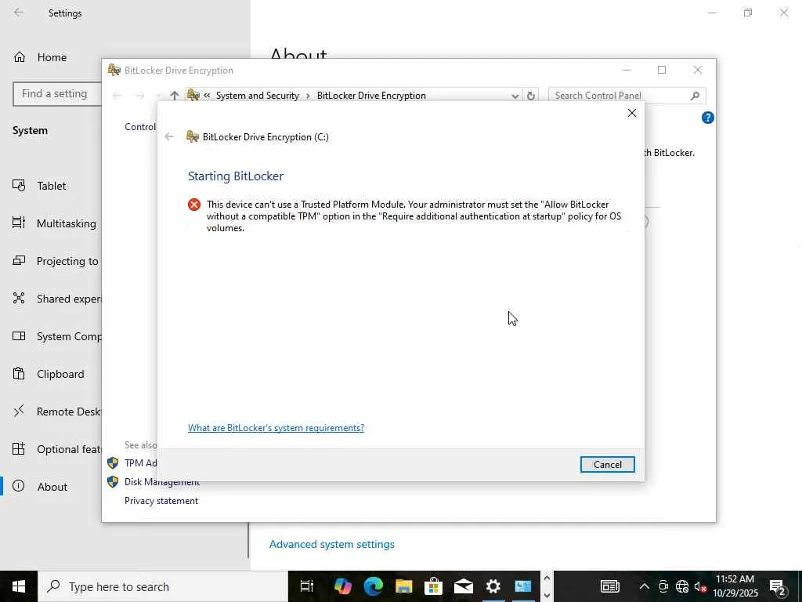802x602 pixels.
Task: Open What are BitLocker's system requirements link
Action: point(276,427)
